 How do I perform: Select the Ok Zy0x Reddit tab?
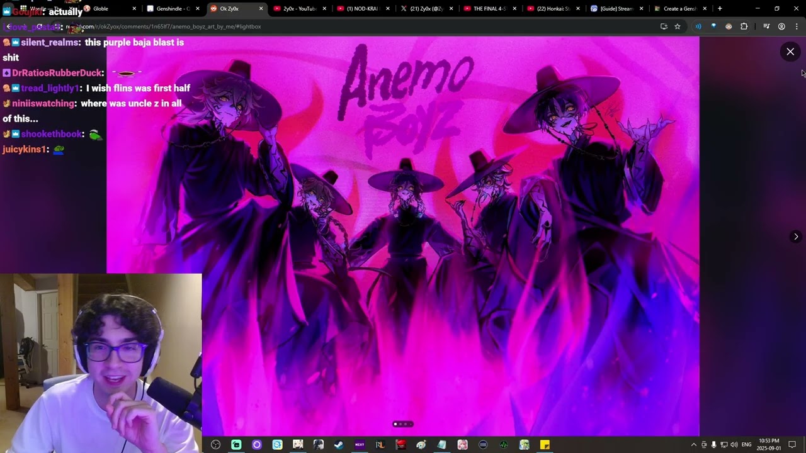click(x=236, y=9)
